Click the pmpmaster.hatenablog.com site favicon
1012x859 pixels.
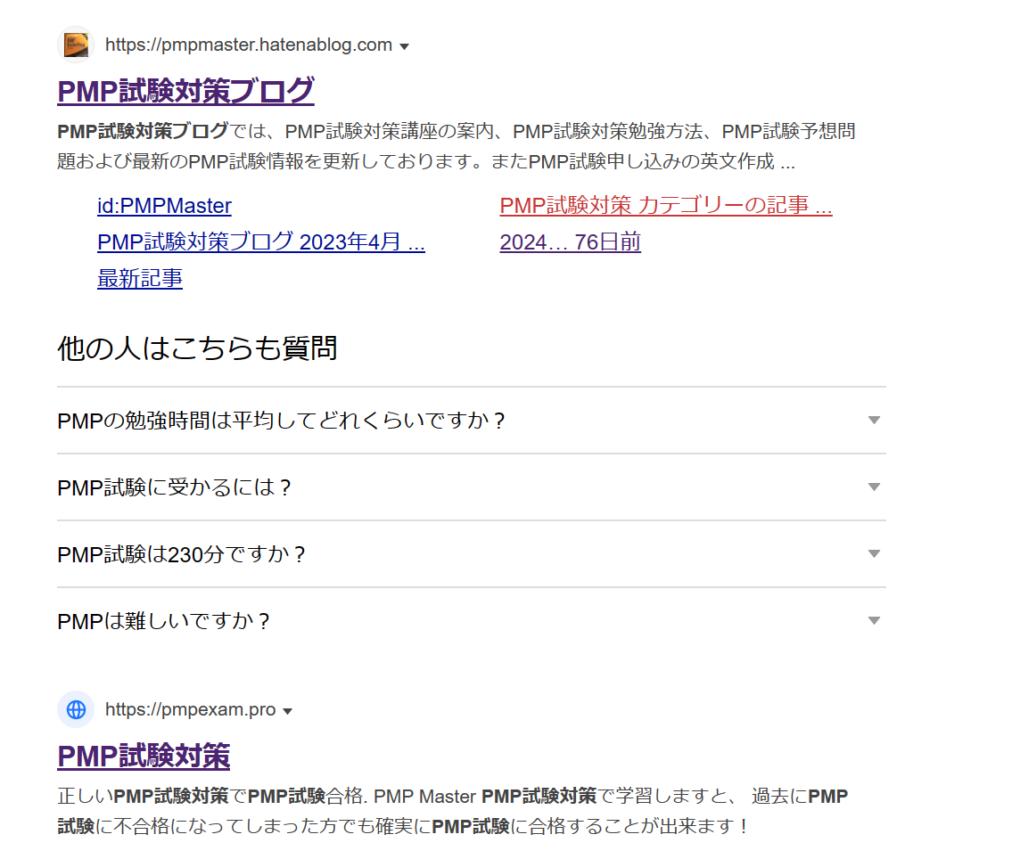(x=76, y=45)
